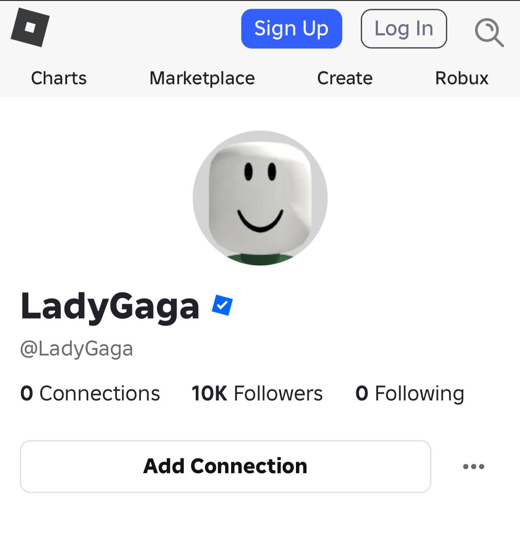Click the LadyGaga avatar profile picture
This screenshot has width=520, height=549.
tap(260, 198)
